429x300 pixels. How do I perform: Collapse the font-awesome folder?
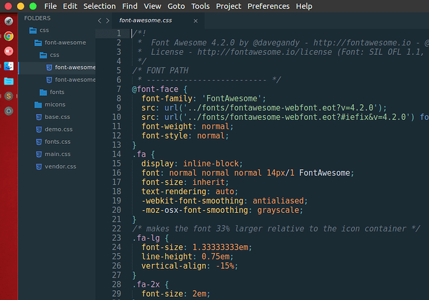(65, 42)
